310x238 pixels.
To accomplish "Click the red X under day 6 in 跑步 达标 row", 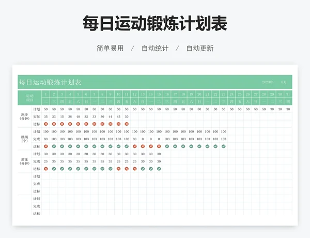I will point(86,124).
